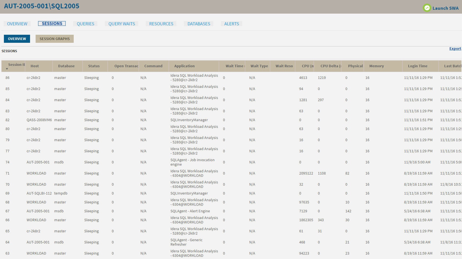Sort by the Database column header

[66, 66]
